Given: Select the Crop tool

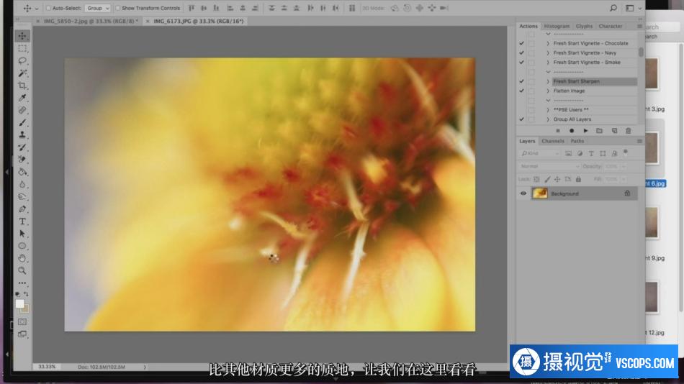Looking at the screenshot, I should 22,86.
